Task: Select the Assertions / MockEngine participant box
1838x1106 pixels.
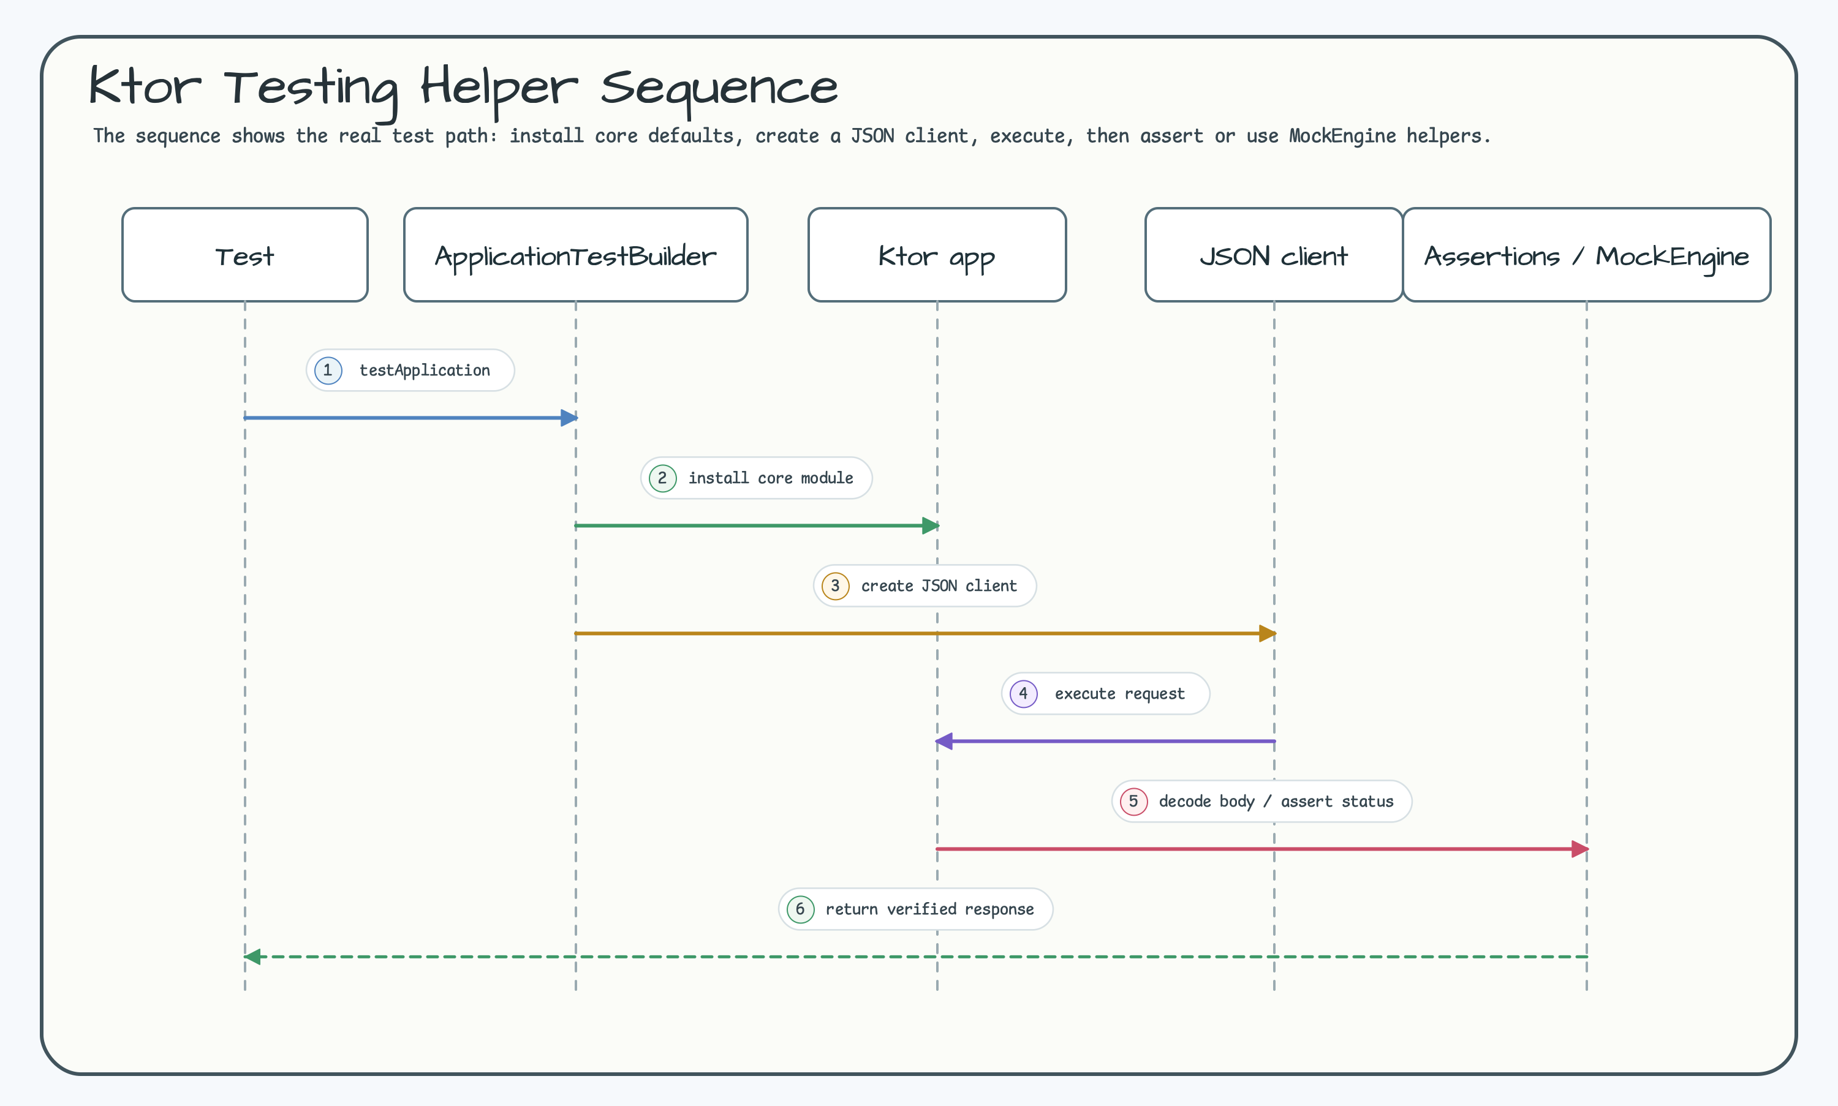Action: (1587, 255)
